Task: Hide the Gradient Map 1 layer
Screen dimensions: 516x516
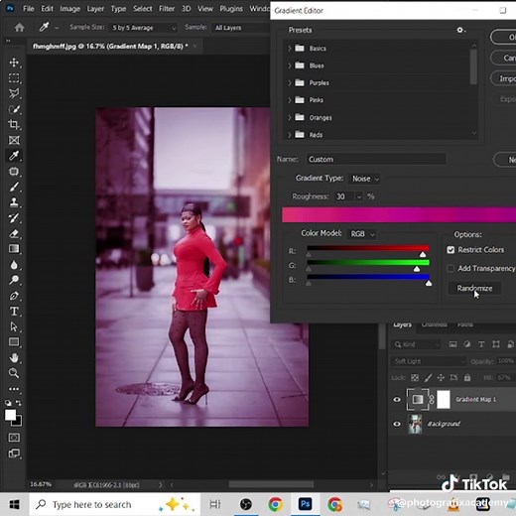Action: [x=397, y=400]
